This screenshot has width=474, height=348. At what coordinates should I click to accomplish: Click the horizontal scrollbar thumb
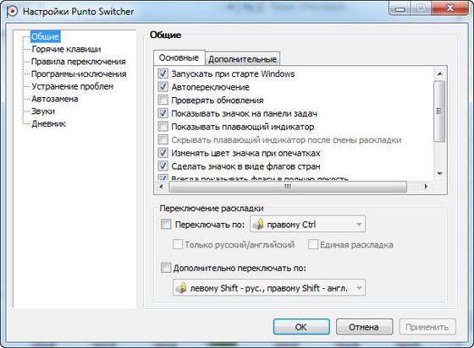(x=288, y=187)
